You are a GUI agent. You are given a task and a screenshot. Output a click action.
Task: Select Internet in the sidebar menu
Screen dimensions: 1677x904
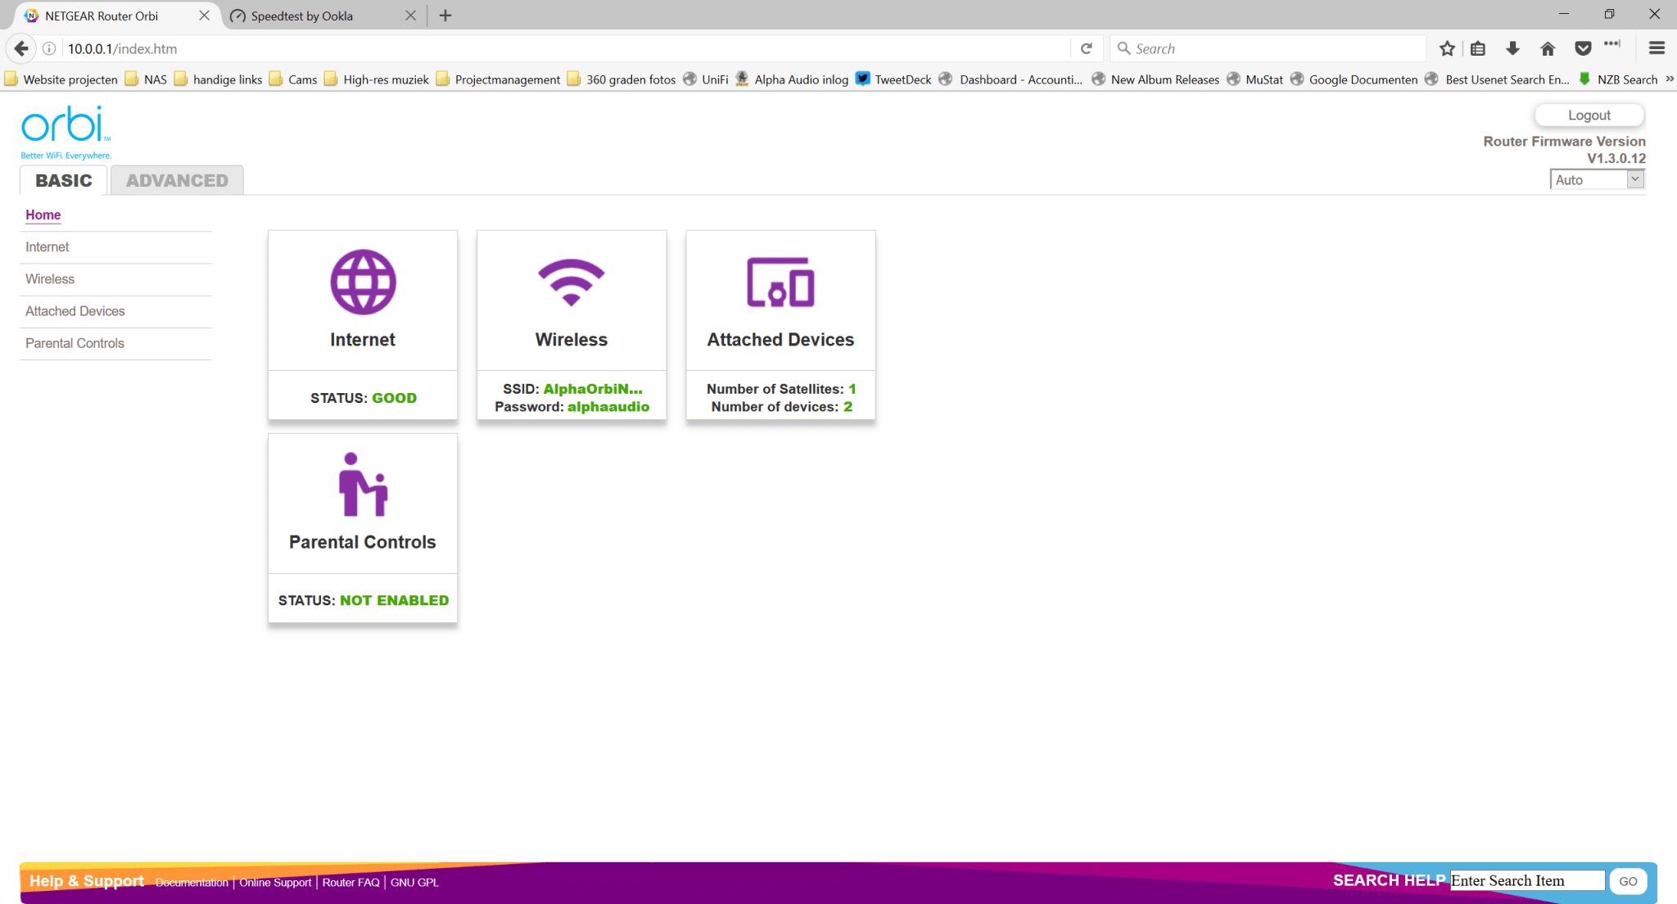coord(47,246)
